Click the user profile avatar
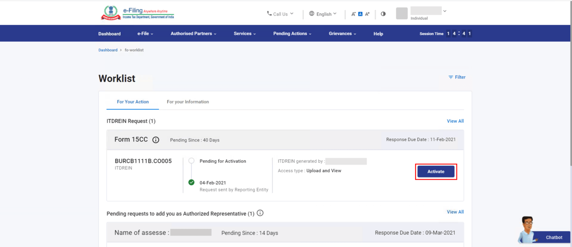The image size is (572, 247). coord(402,13)
